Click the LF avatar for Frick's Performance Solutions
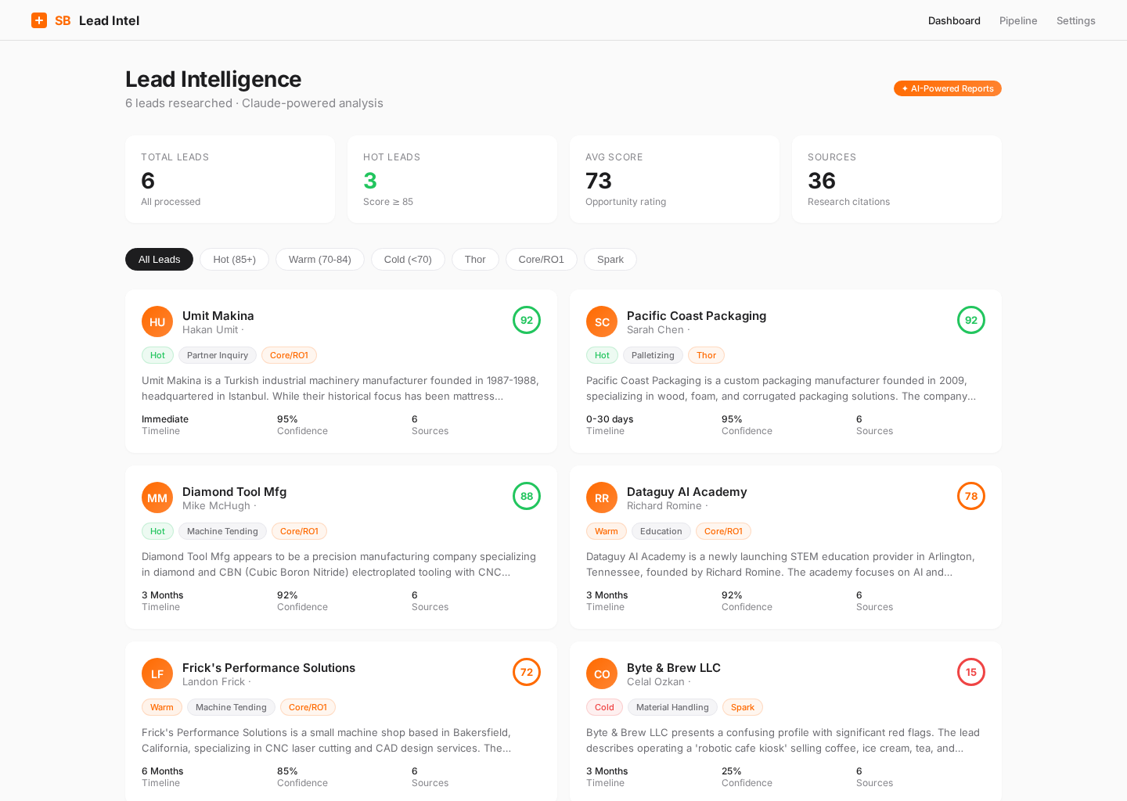 157,673
